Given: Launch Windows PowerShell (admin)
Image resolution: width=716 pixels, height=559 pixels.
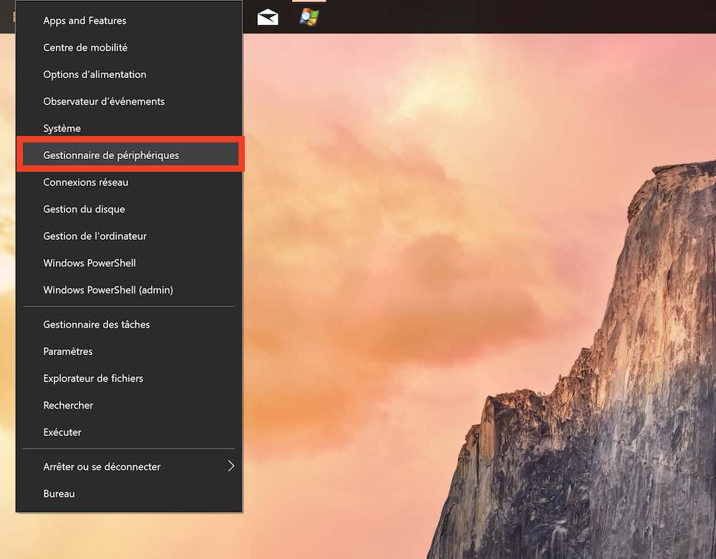Looking at the screenshot, I should 129,290.
